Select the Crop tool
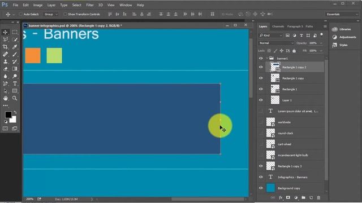Image resolution: width=362 pixels, height=203 pixels. pos(5,47)
